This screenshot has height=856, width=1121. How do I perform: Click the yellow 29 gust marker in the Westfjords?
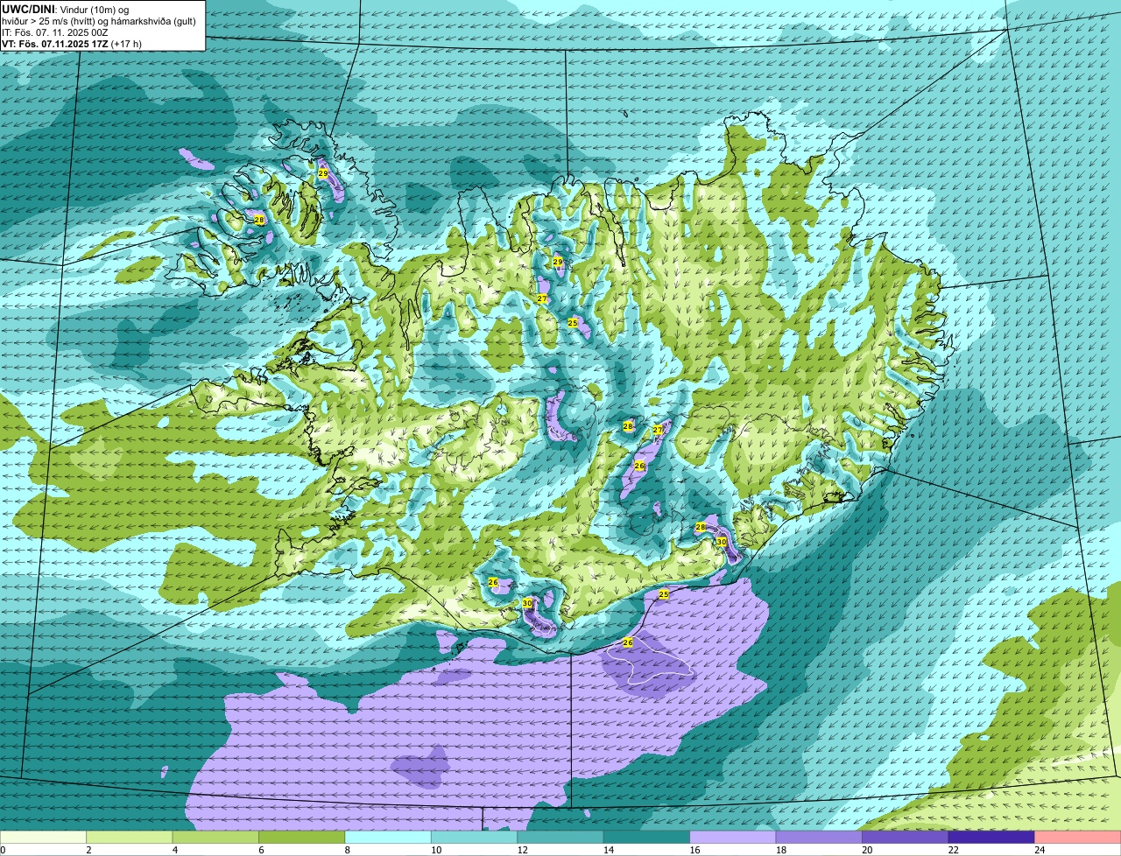click(x=323, y=174)
